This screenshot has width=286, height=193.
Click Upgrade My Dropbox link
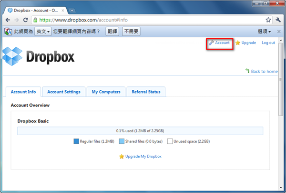point(143,156)
